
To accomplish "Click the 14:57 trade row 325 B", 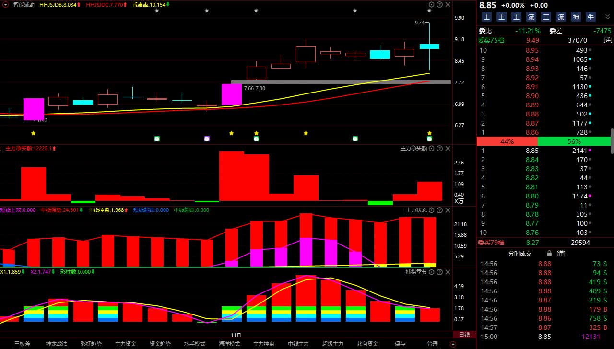I will (543, 327).
